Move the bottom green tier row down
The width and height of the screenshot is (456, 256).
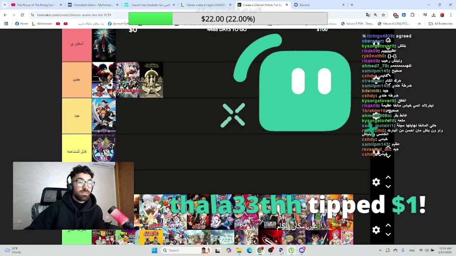pos(388,234)
